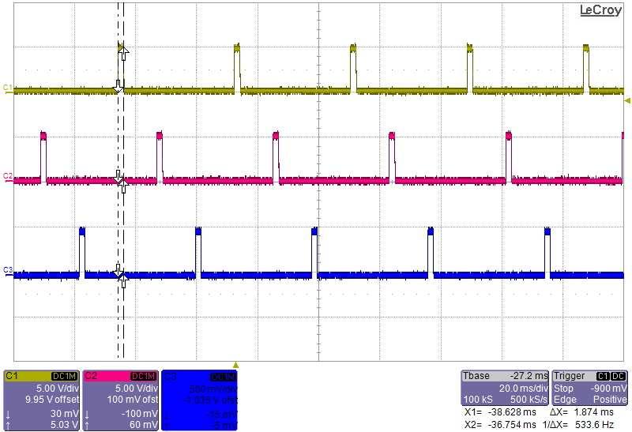Click the Edge trigger type label

pos(564,400)
